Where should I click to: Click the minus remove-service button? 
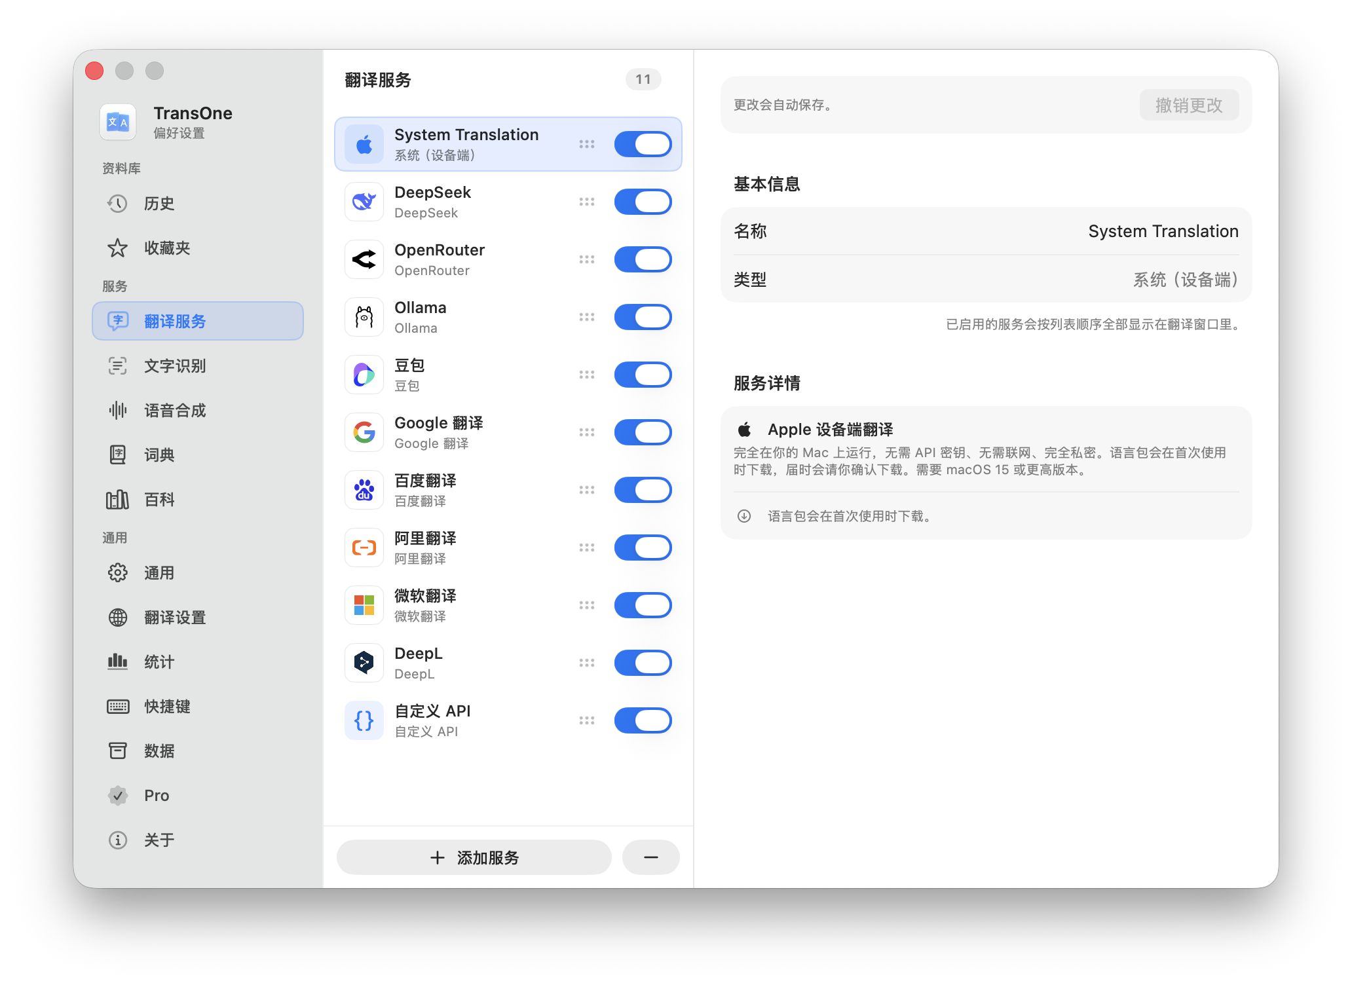pos(651,857)
